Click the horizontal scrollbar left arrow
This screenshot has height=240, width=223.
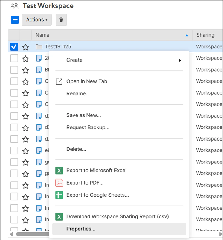click(x=11, y=234)
